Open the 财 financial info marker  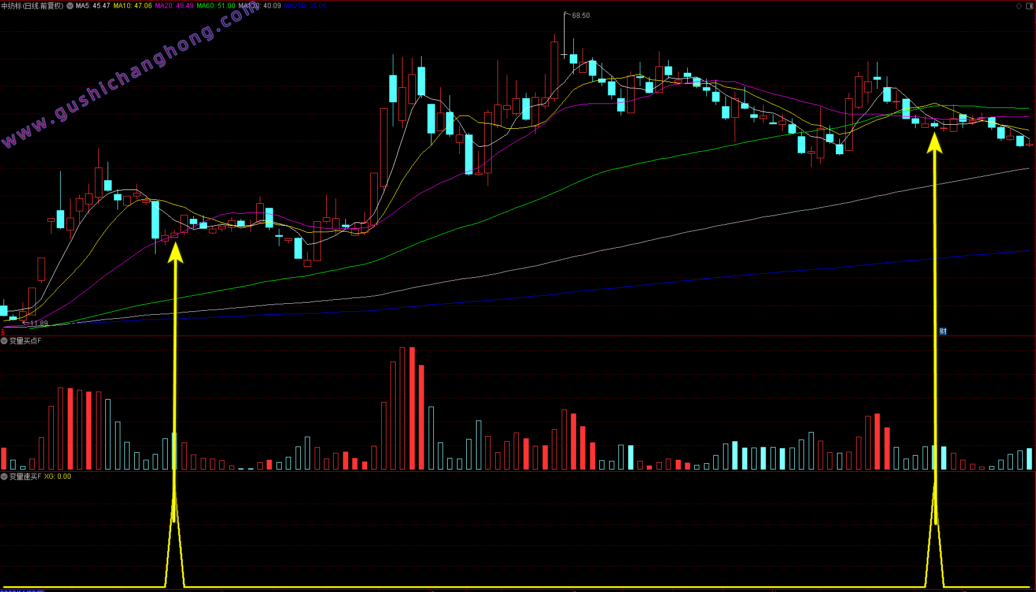coord(943,331)
